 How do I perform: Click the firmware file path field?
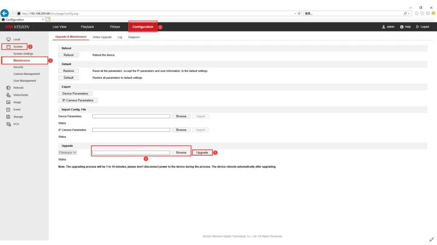(131, 153)
